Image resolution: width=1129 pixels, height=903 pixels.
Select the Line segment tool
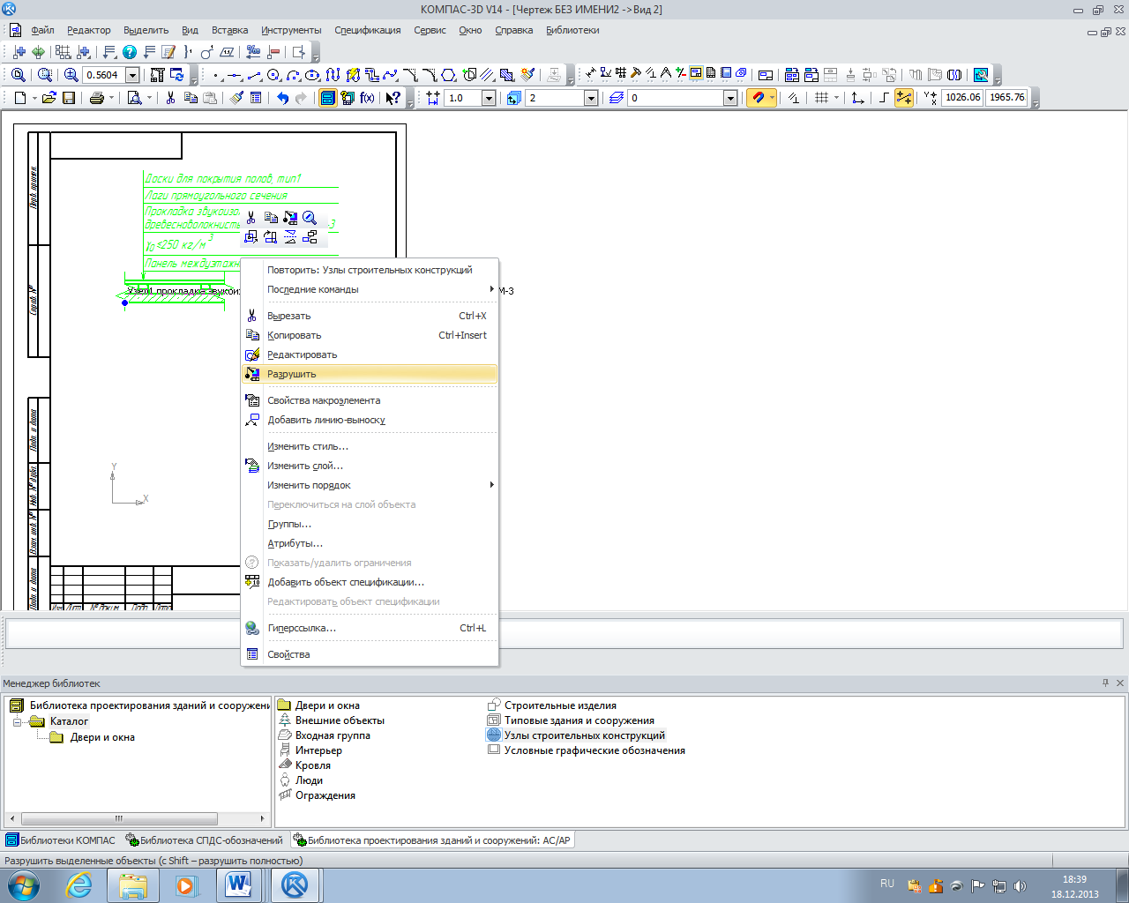[254, 75]
